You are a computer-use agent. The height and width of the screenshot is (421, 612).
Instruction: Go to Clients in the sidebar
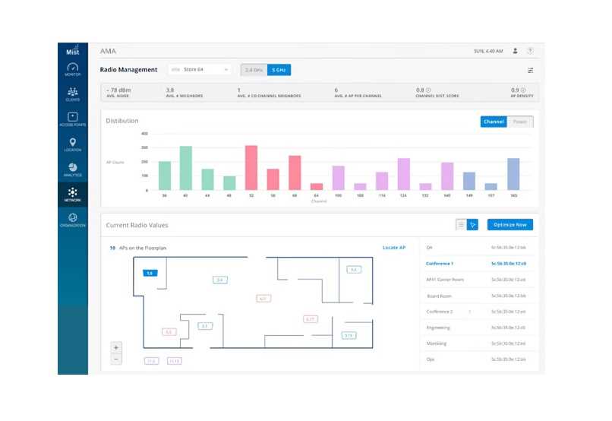pyautogui.click(x=72, y=94)
